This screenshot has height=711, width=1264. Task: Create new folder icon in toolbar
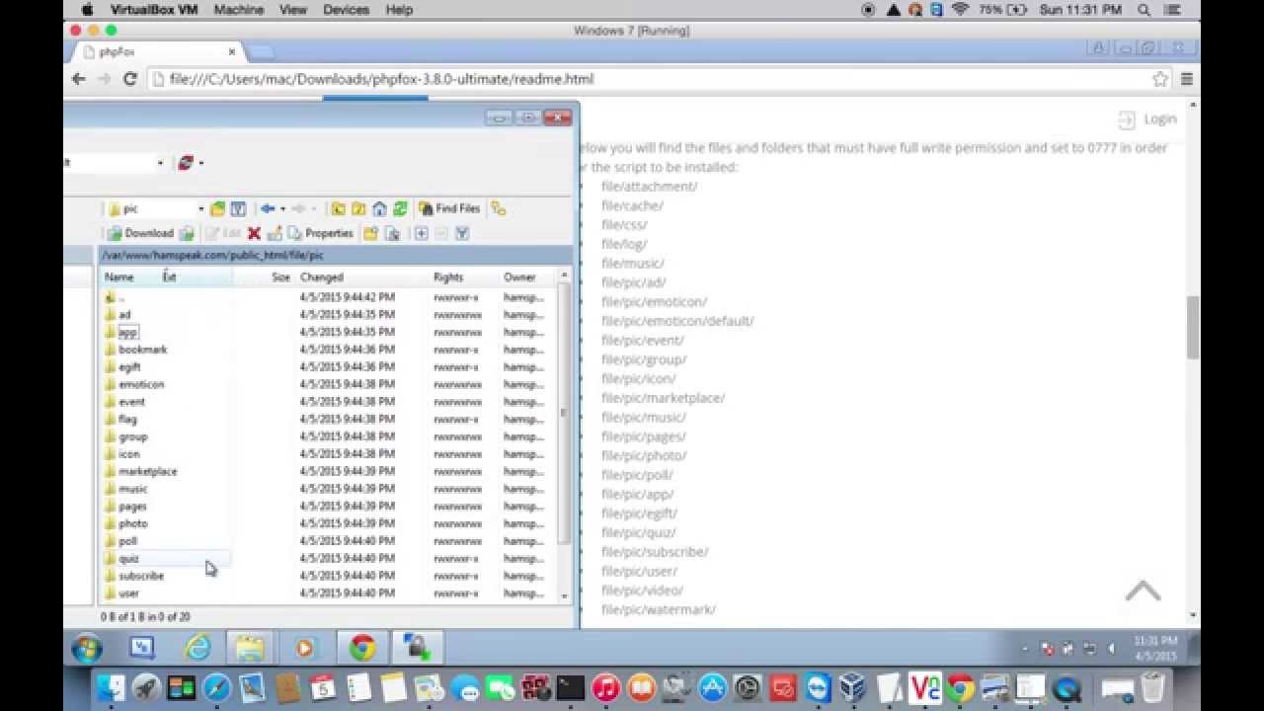pyautogui.click(x=370, y=233)
